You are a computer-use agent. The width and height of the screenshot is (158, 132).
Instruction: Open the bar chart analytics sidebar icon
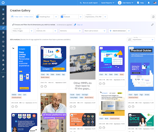click(3, 19)
